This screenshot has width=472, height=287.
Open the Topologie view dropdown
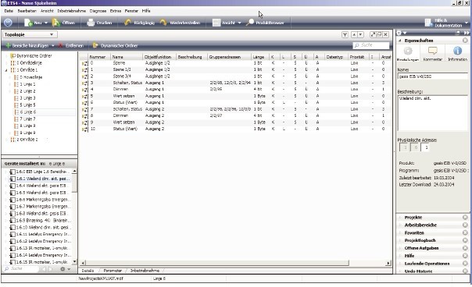tap(52, 34)
